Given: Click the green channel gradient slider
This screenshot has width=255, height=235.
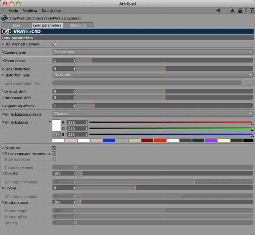Looking at the screenshot, I should click(171, 128).
